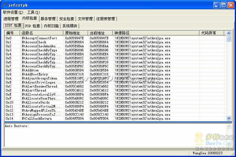Select the NtAlertThread row
Image resolution: width=236 pixels, height=157 pixels.
[115, 90]
